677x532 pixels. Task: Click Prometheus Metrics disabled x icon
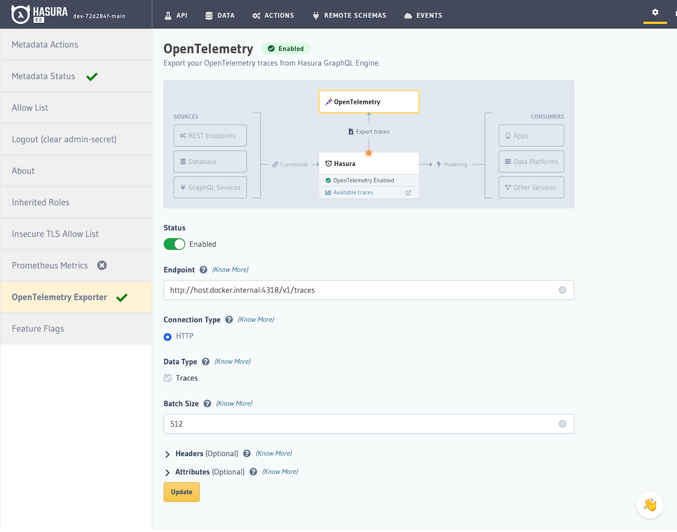click(102, 265)
